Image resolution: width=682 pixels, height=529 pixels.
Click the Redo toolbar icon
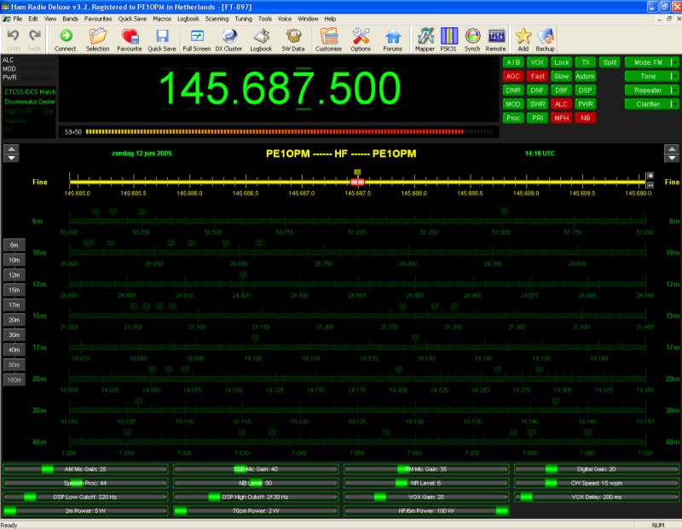click(x=34, y=39)
